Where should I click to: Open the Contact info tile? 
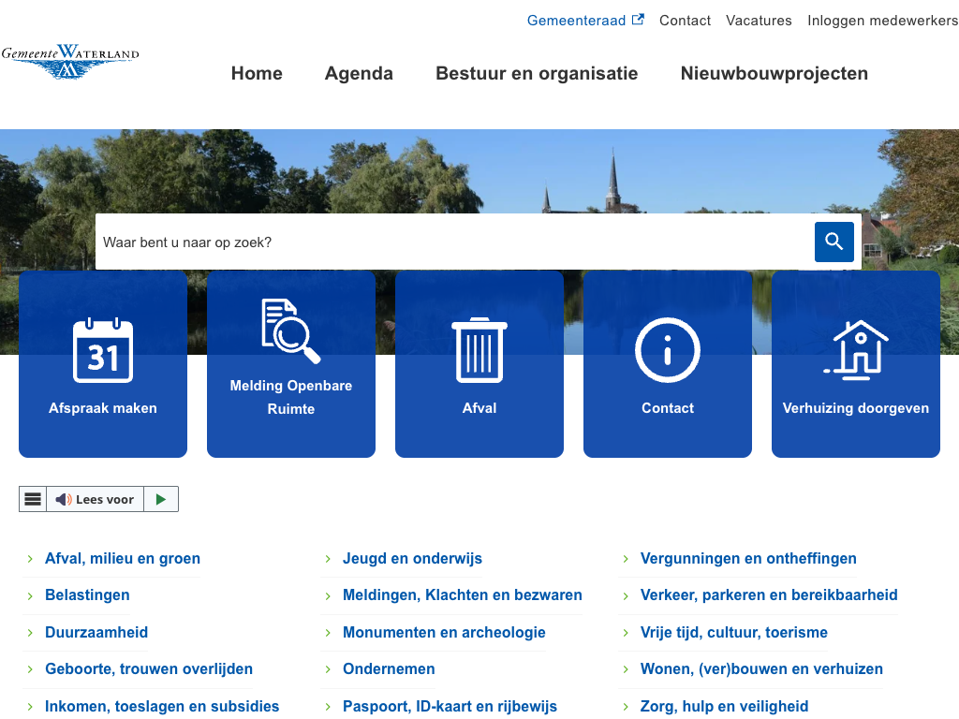(x=668, y=364)
